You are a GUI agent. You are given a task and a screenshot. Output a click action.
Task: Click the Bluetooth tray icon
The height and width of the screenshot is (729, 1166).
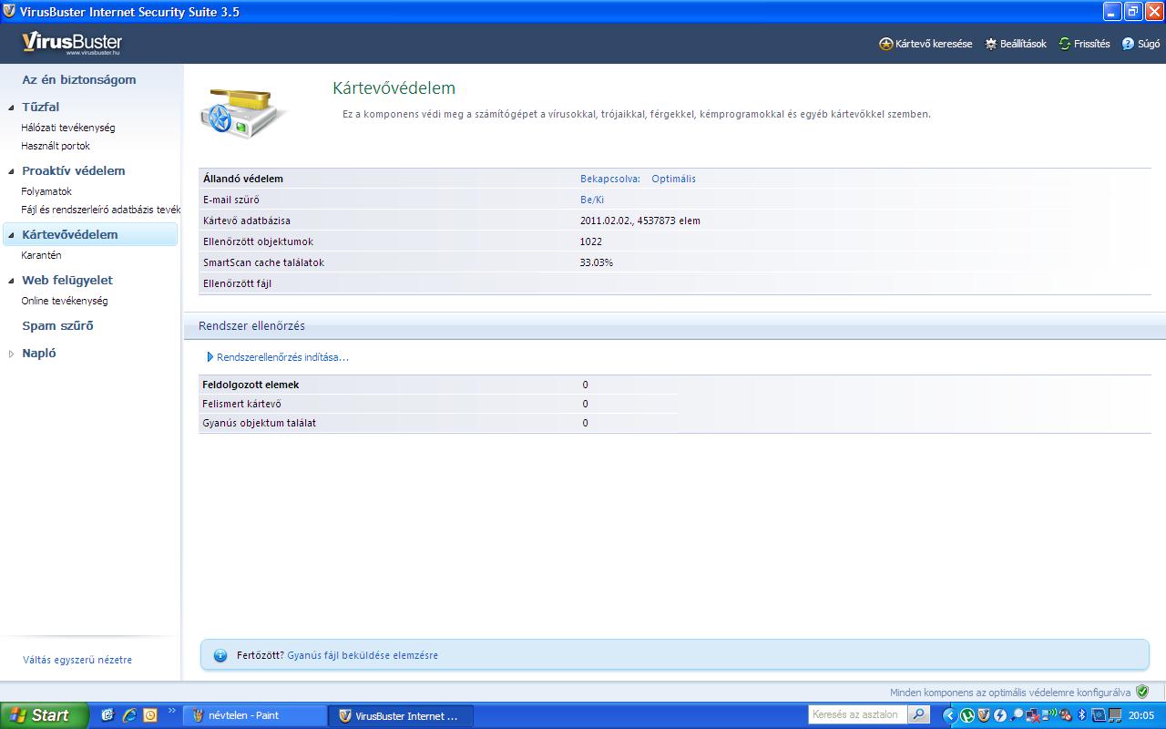(1082, 715)
